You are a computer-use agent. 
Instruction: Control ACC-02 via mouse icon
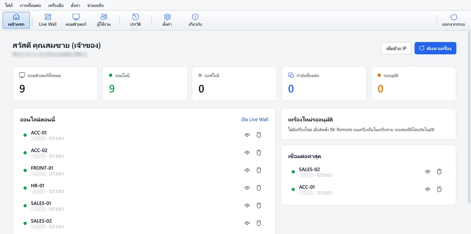(x=259, y=153)
